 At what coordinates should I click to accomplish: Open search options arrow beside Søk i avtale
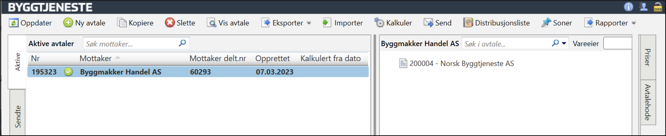coord(564,44)
